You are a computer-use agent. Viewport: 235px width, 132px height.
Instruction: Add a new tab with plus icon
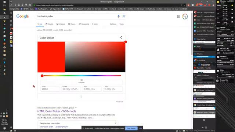click(x=204, y=120)
